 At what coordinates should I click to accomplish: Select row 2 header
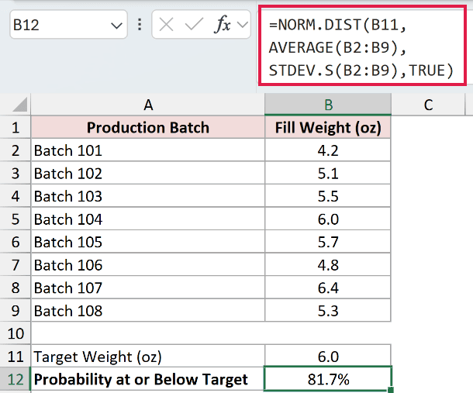16,150
